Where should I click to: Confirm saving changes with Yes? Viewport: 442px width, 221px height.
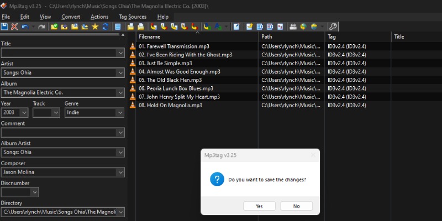(x=259, y=206)
